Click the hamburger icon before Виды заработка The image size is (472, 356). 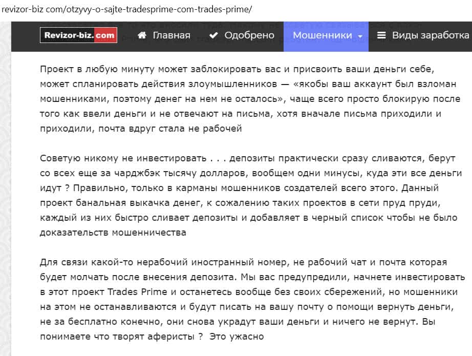point(381,35)
